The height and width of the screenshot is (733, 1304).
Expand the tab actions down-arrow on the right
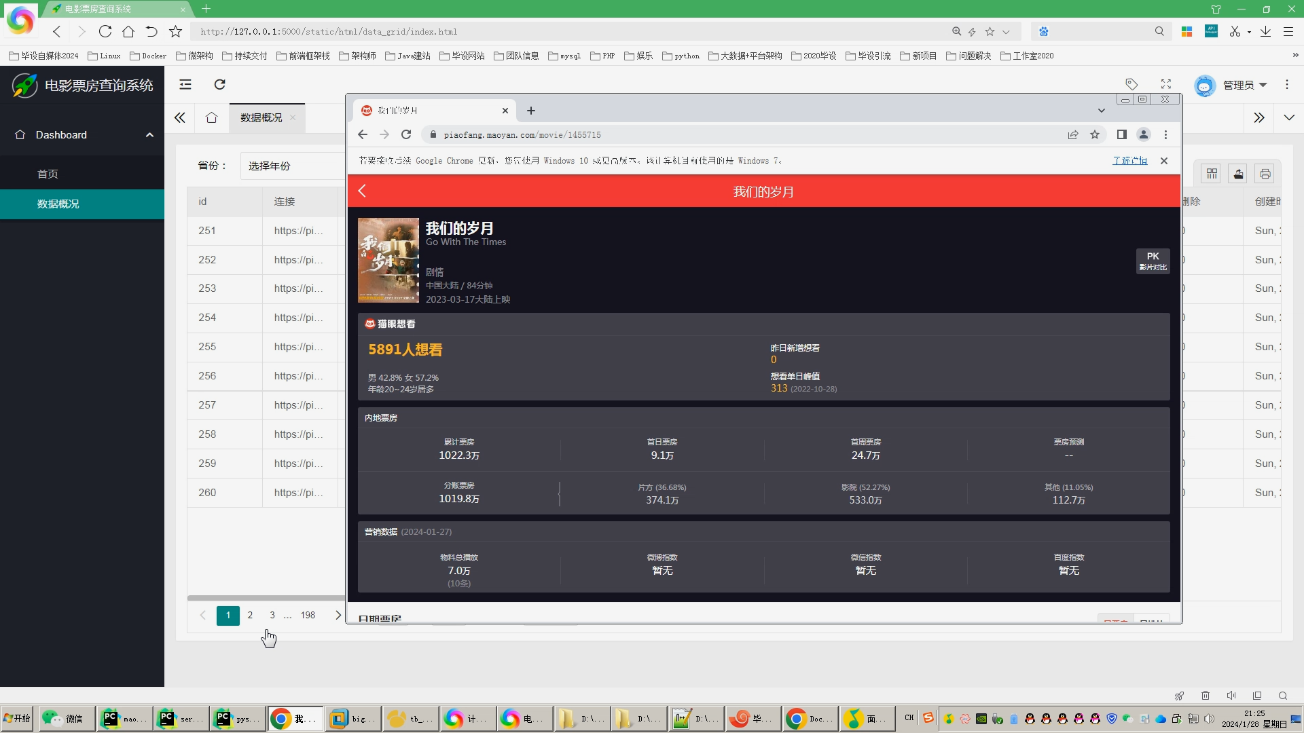coord(1289,117)
